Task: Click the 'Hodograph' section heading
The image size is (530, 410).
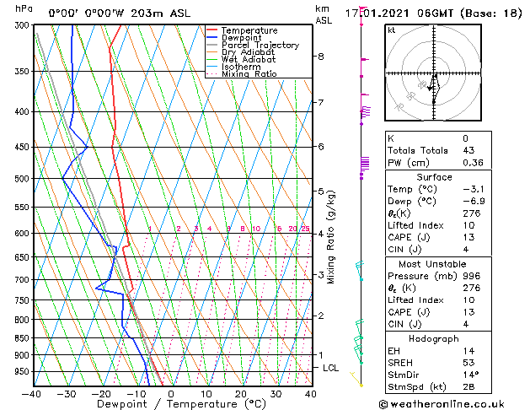Action: pos(434,339)
